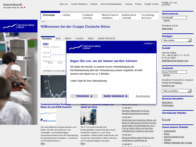Open Training in top menu
This screenshot has width=196, height=147.
(129, 4)
